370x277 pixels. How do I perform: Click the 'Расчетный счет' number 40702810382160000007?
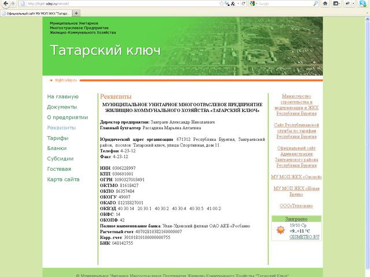(158, 231)
